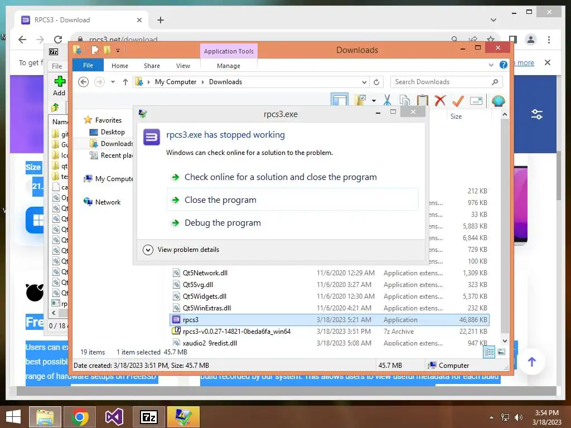Screen dimensions: 571x428
Task: Click the Copy icon in the Explorer toolbar
Action: point(405,100)
